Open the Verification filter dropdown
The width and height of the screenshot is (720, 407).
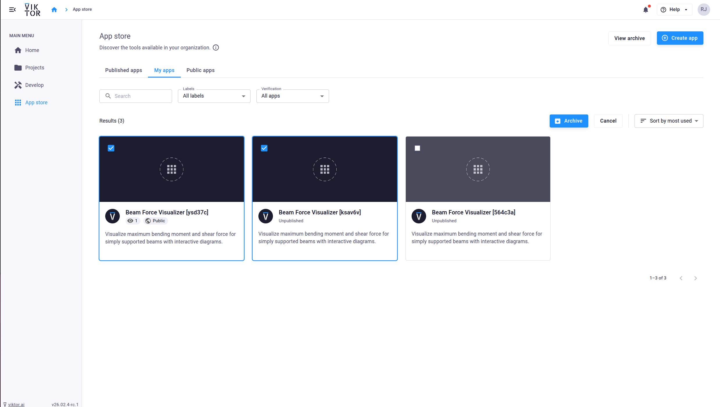pyautogui.click(x=292, y=96)
